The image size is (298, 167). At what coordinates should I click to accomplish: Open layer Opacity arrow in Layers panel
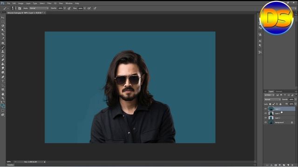pyautogui.click(x=295, y=99)
